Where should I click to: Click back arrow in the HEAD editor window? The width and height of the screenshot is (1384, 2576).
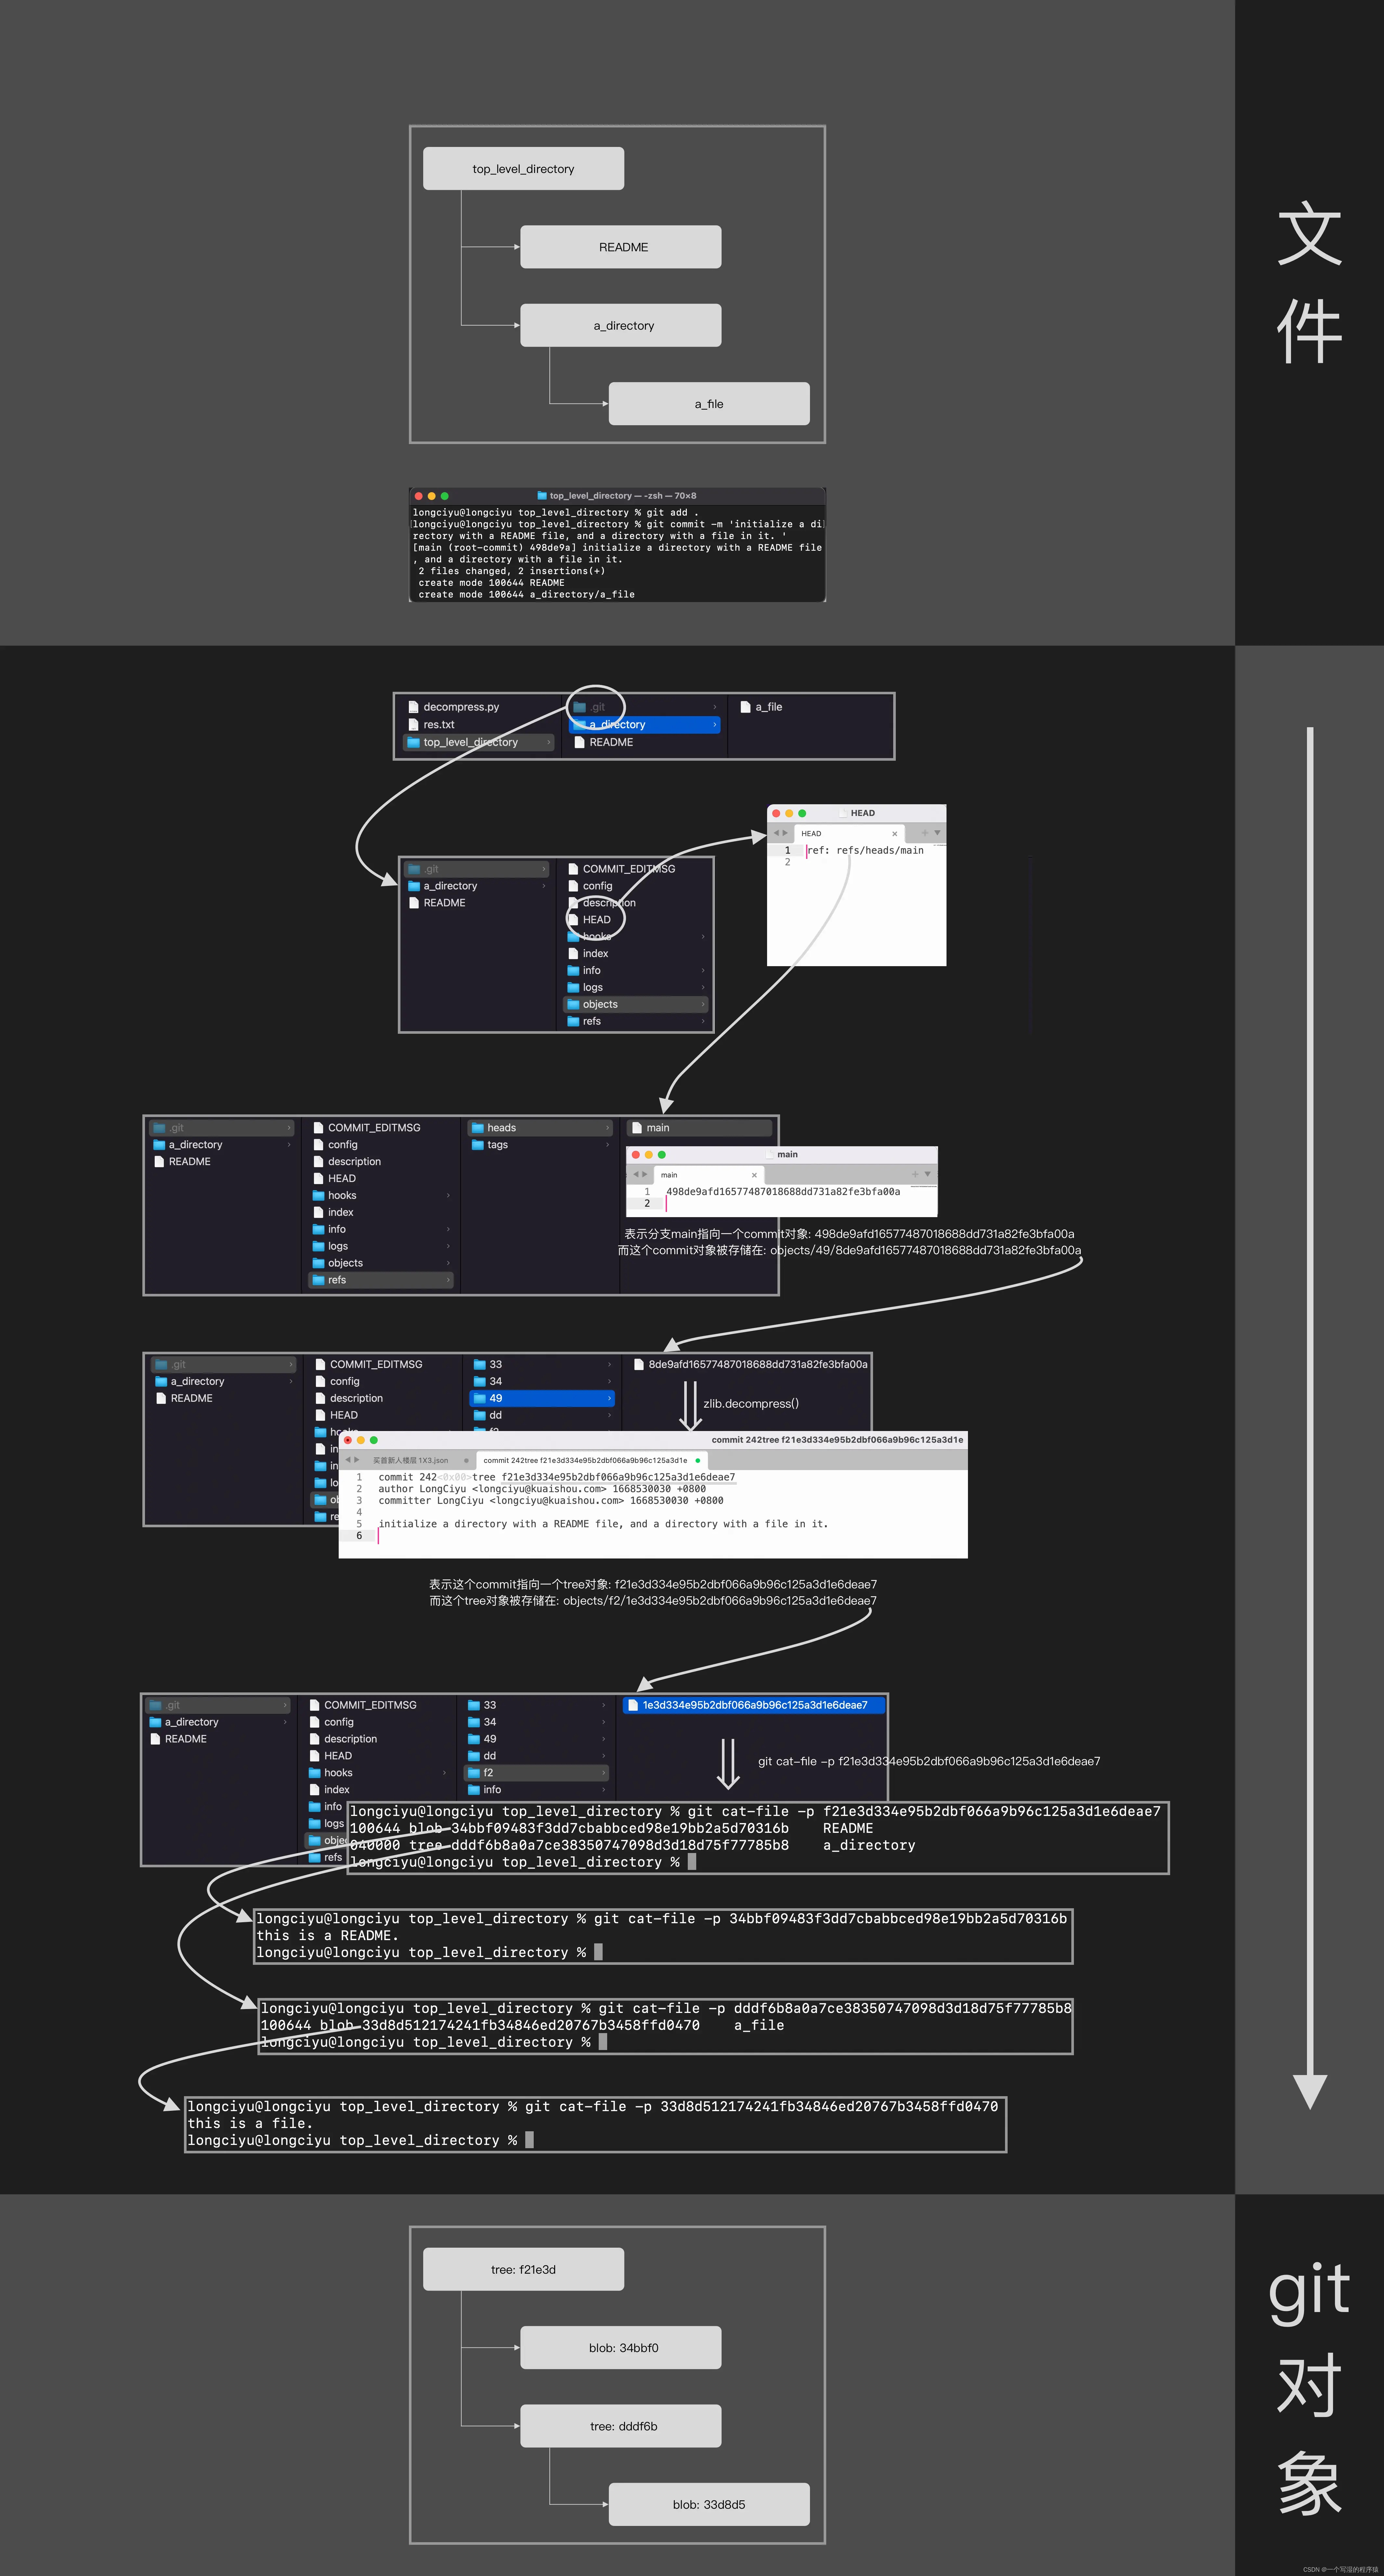coord(776,833)
